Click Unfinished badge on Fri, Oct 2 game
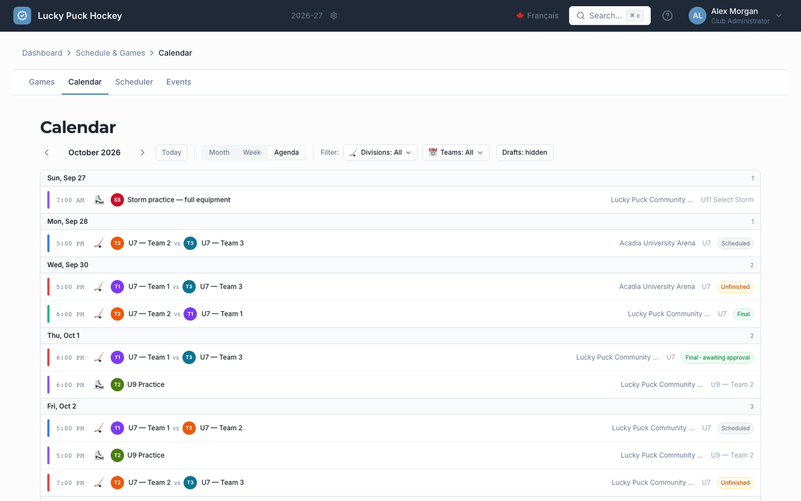Viewport: 801px width, 501px height. [735, 482]
